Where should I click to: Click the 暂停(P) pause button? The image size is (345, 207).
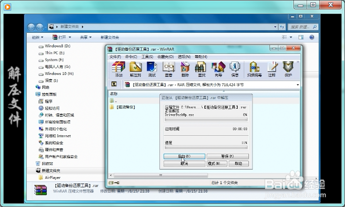pyautogui.click(x=227, y=156)
